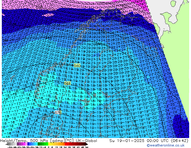Click the 'Su 19-01-2025' date text
Viewport: 191px width, 148px height.
[x=127, y=141]
